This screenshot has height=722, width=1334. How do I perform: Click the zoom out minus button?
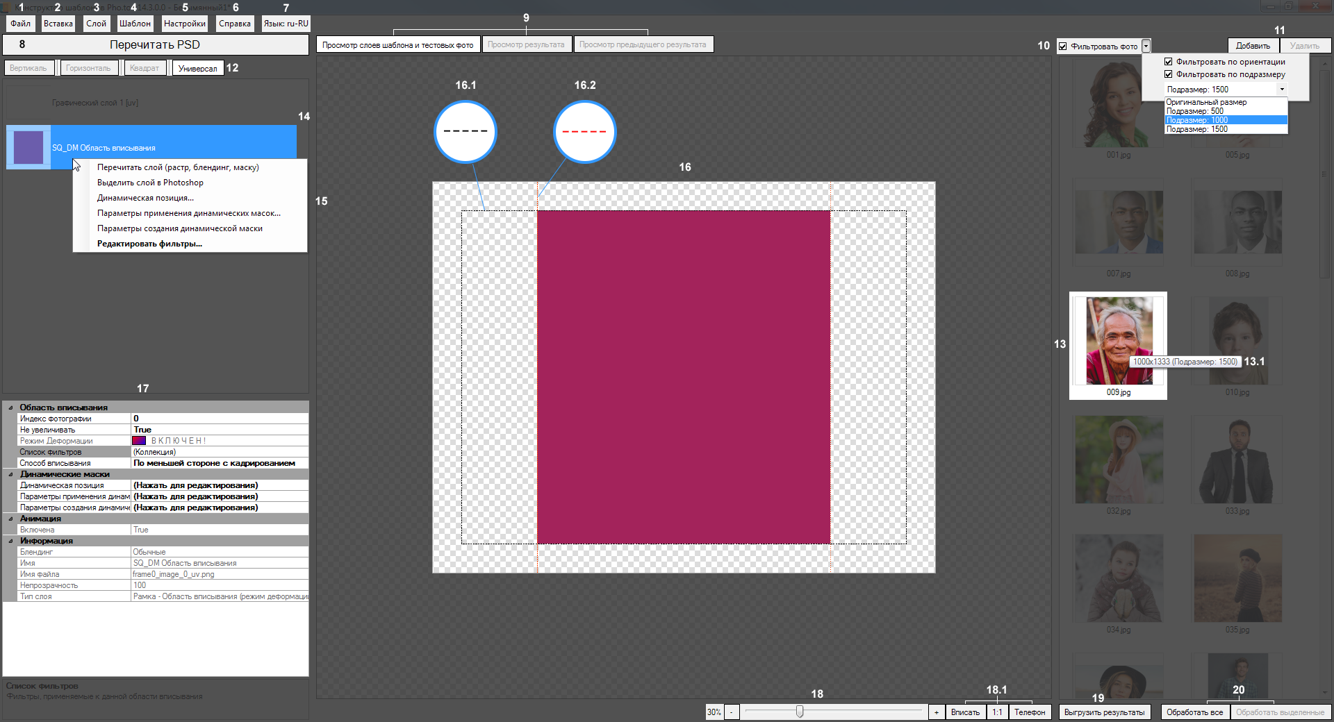click(731, 712)
